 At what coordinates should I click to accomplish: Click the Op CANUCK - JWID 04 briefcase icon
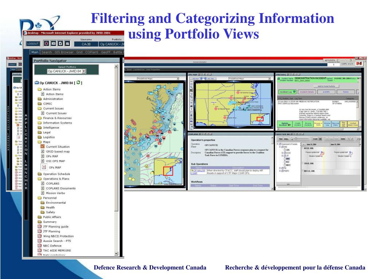point(37,83)
